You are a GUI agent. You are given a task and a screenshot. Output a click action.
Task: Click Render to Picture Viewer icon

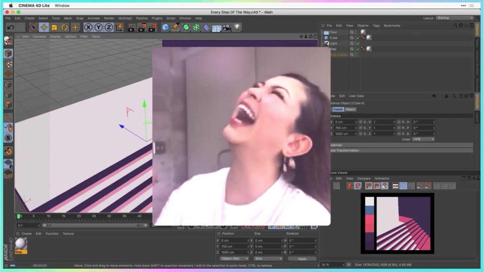(142, 27)
